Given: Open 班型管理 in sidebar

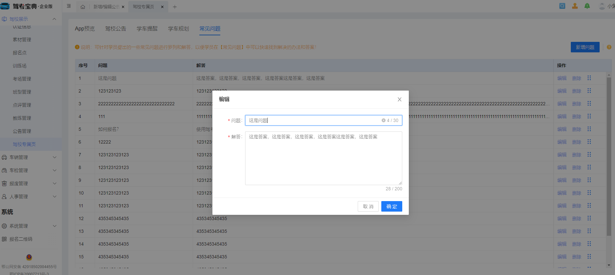Looking at the screenshot, I should pyautogui.click(x=22, y=92).
